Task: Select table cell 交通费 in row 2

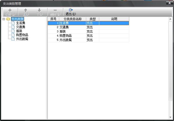Action: click(x=72, y=27)
